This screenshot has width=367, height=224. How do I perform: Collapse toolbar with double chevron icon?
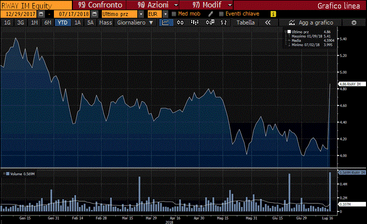pyautogui.click(x=268, y=22)
